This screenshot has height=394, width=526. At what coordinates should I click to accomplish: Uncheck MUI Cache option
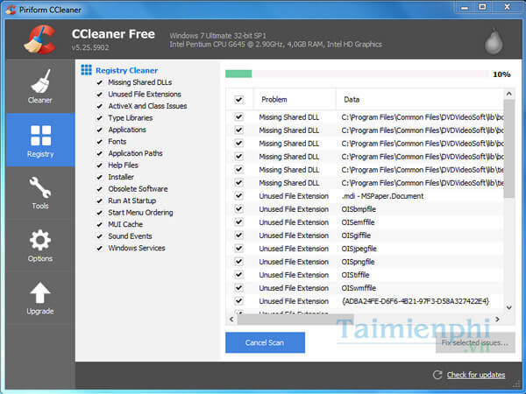click(x=99, y=224)
